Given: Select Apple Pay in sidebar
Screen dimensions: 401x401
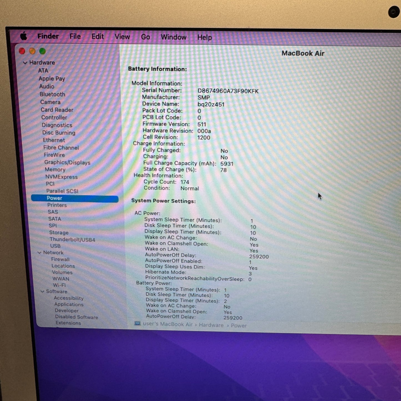Looking at the screenshot, I should point(52,79).
